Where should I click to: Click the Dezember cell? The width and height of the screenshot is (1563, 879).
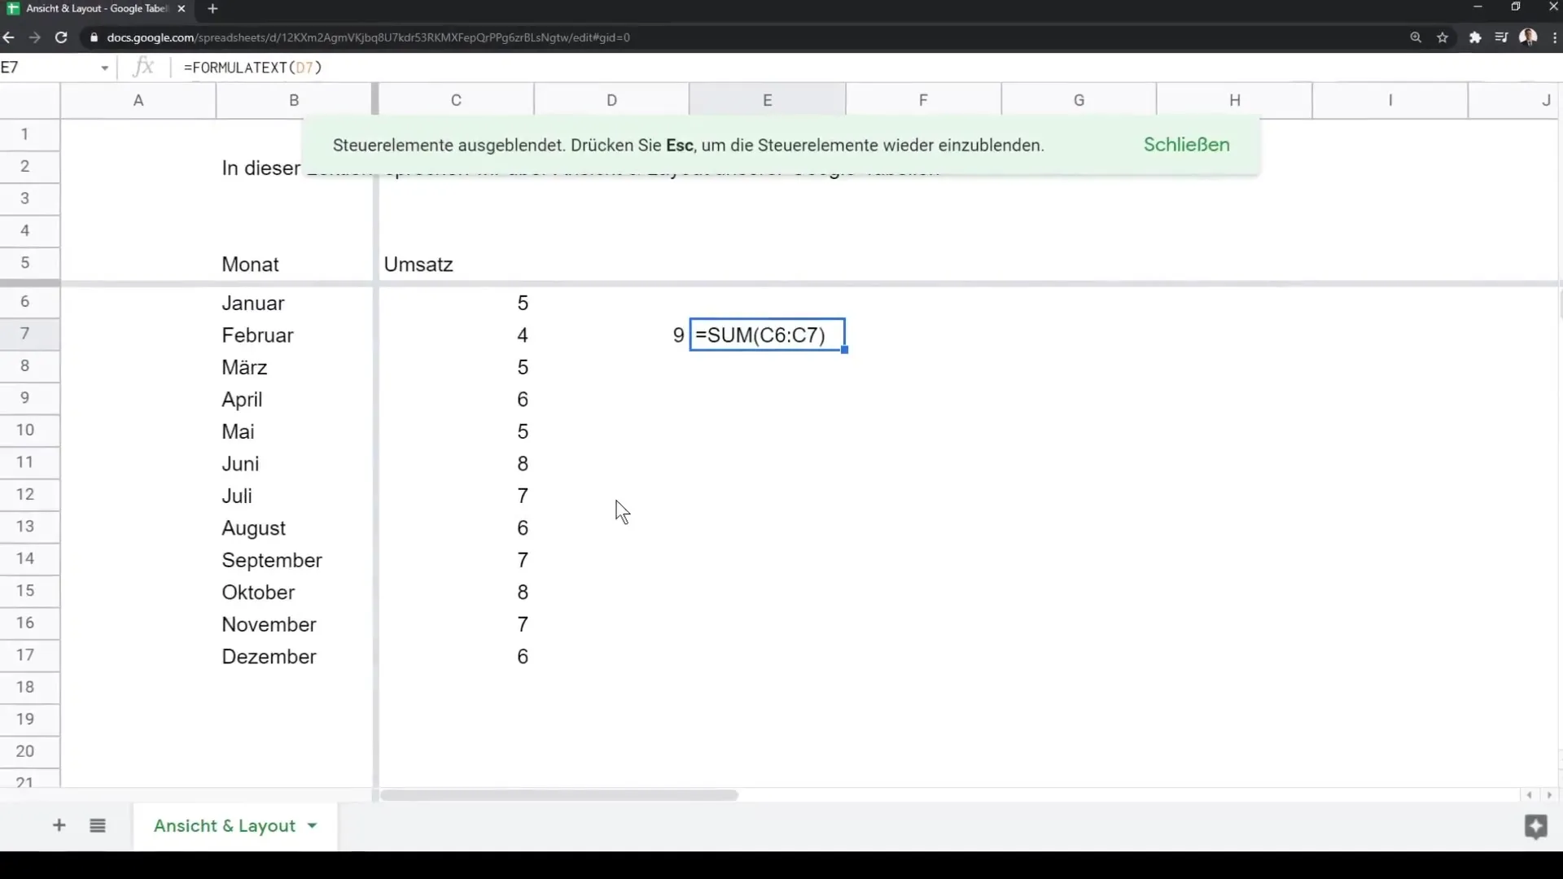[294, 656]
